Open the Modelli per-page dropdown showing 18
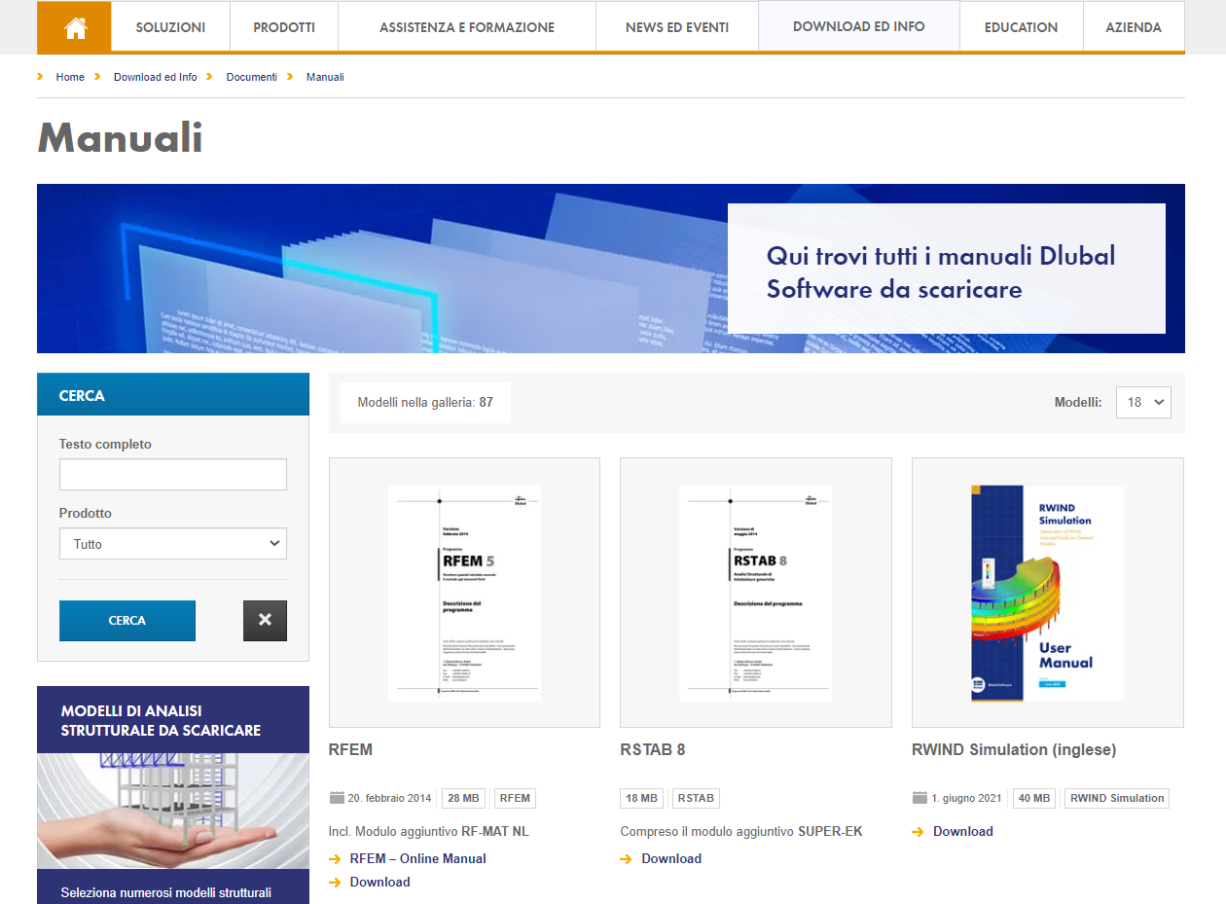The width and height of the screenshot is (1226, 904). point(1143,402)
